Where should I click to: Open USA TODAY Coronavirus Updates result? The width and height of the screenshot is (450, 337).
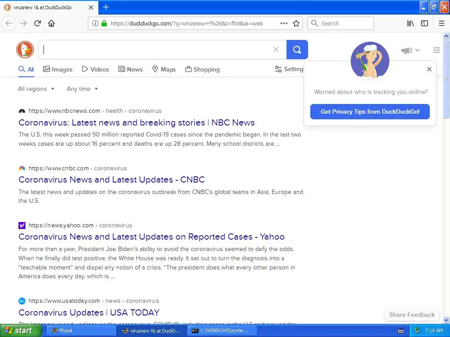point(89,312)
